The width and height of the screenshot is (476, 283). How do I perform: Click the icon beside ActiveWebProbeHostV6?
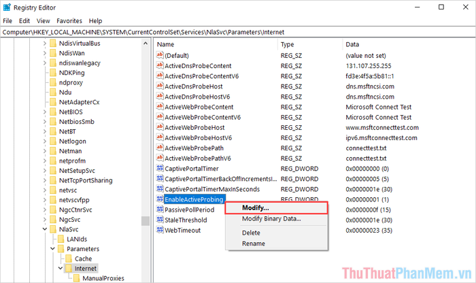pos(160,137)
